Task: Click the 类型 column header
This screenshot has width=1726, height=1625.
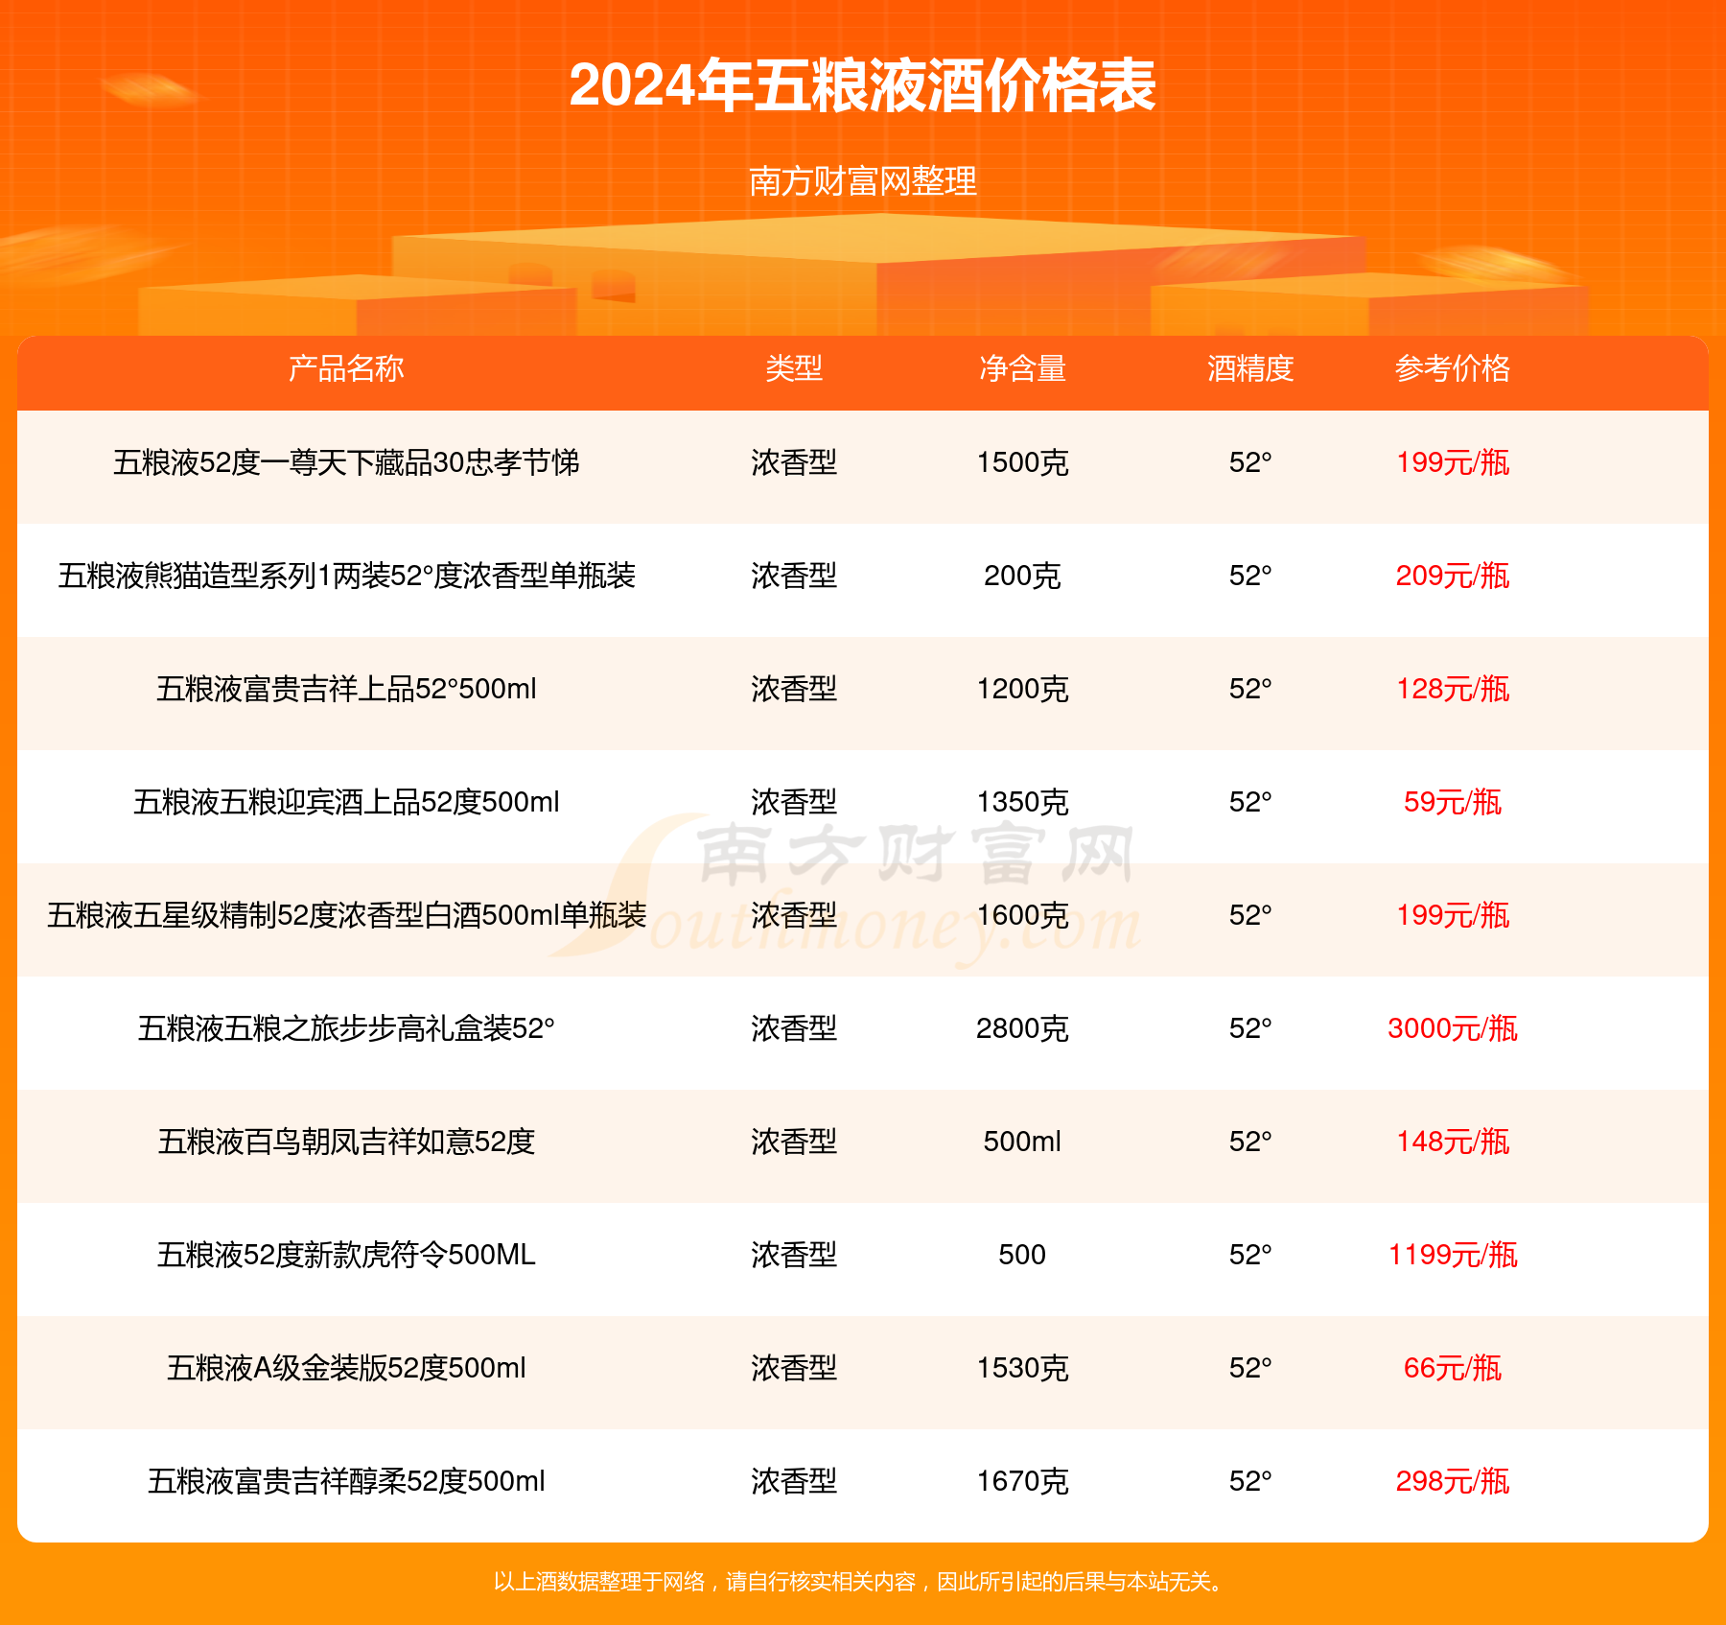Action: click(x=794, y=368)
